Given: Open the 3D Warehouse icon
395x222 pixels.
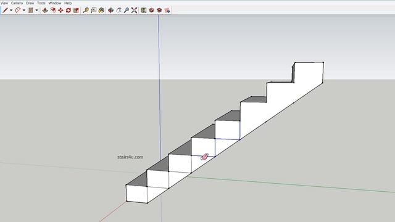Looking at the screenshot, I should pyautogui.click(x=152, y=10).
